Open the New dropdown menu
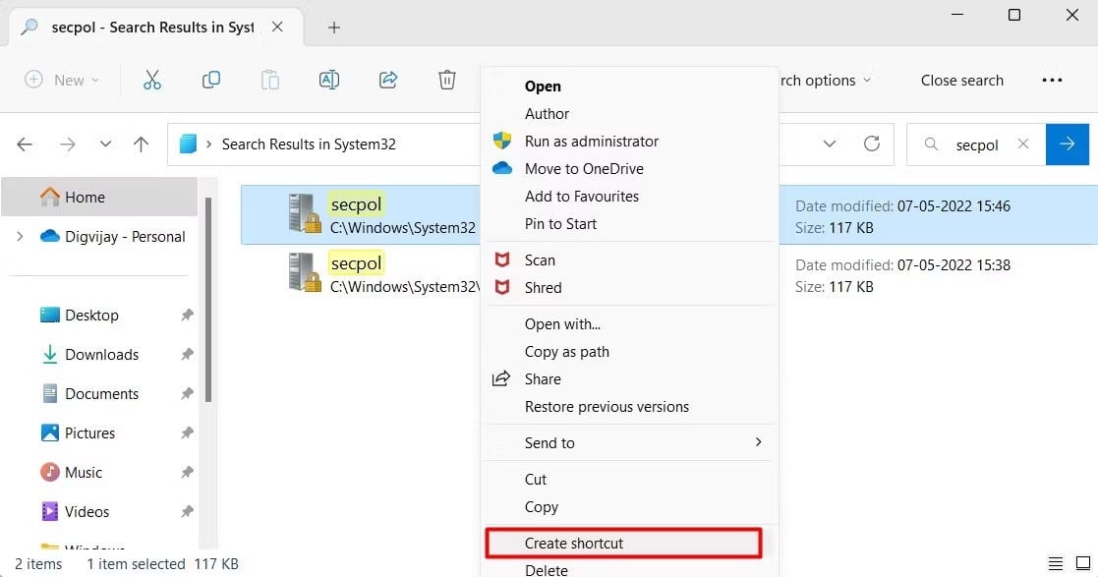This screenshot has height=577, width=1098. pos(62,81)
